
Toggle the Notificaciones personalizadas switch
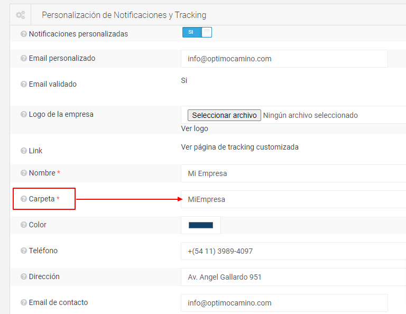(197, 32)
